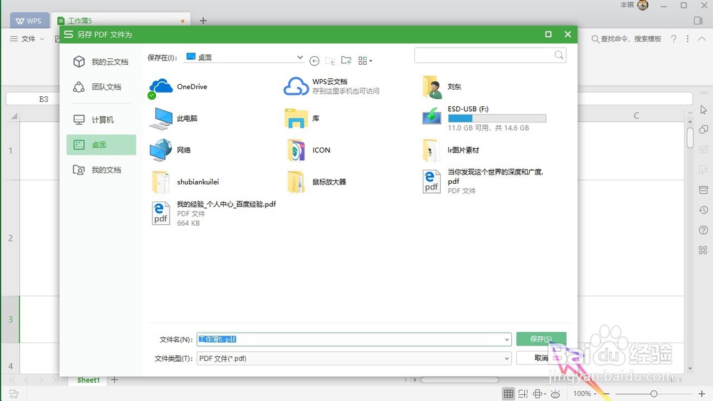Select row 3 header in spreadsheet

11,320
